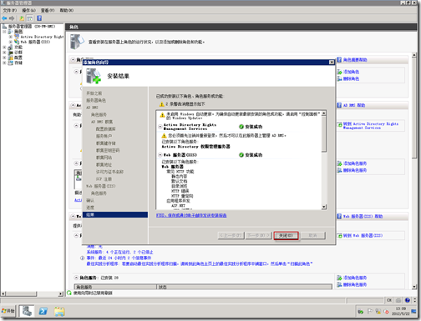Expand the Active Directory Rights tree node
The image size is (421, 321).
click(11, 37)
